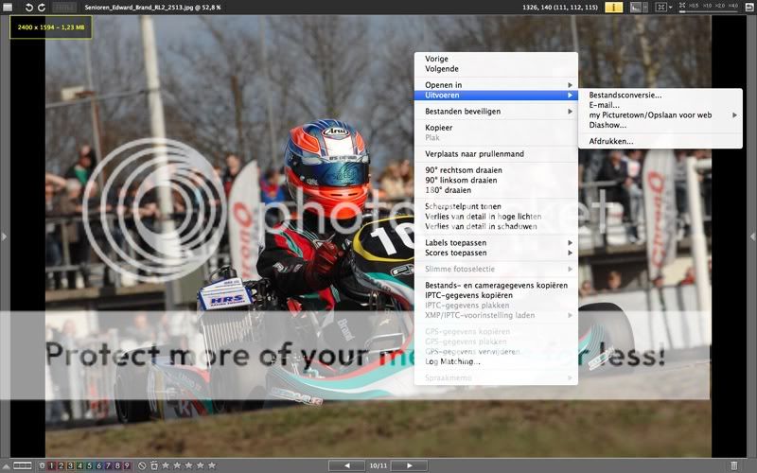Click the no-rating circle-slash icon
The width and height of the screenshot is (757, 473).
tap(142, 465)
